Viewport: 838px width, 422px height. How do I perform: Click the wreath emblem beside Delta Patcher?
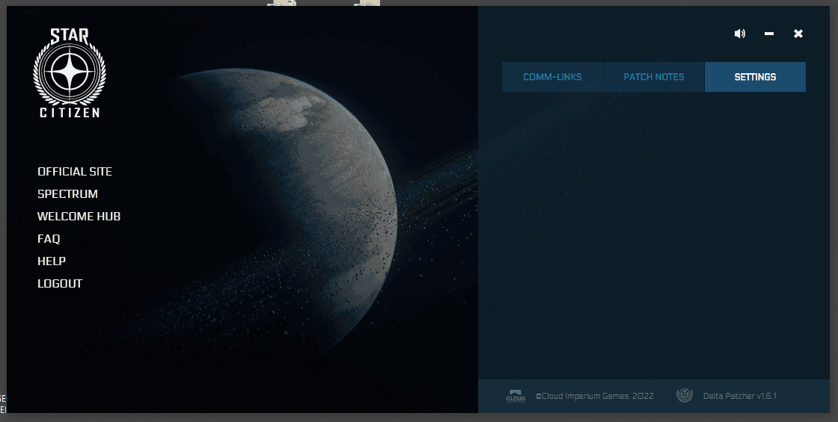685,395
